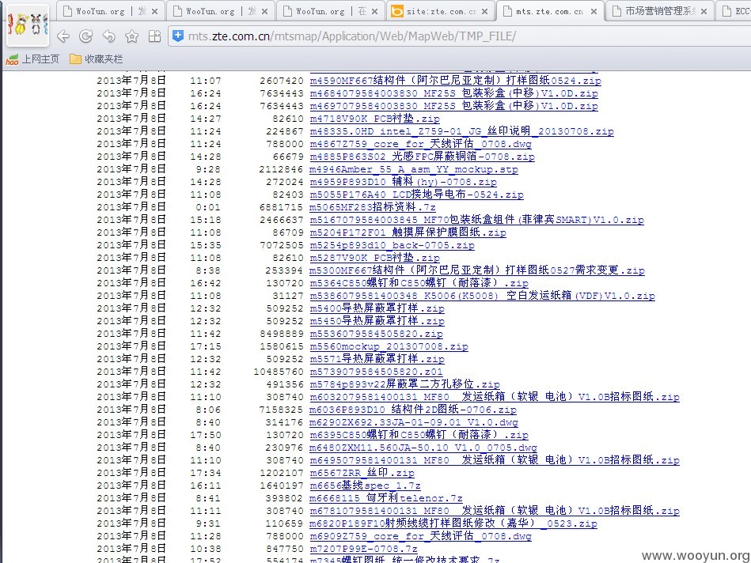Open m6820P189F10射频线缆打样图纸修改 link

point(453,523)
